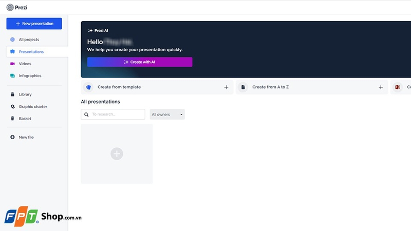The image size is (411, 231).
Task: Click the Create from A to Z document icon
Action: [243, 87]
